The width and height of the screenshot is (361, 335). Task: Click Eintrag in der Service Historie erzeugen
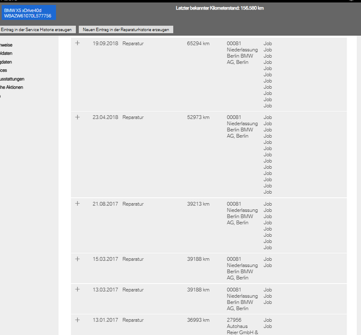click(x=37, y=30)
